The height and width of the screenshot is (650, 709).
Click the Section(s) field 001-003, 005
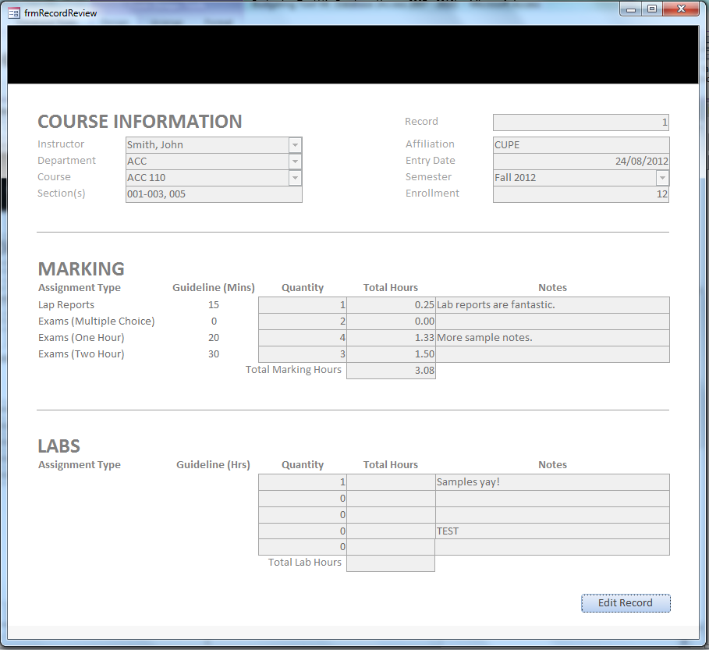pos(214,194)
